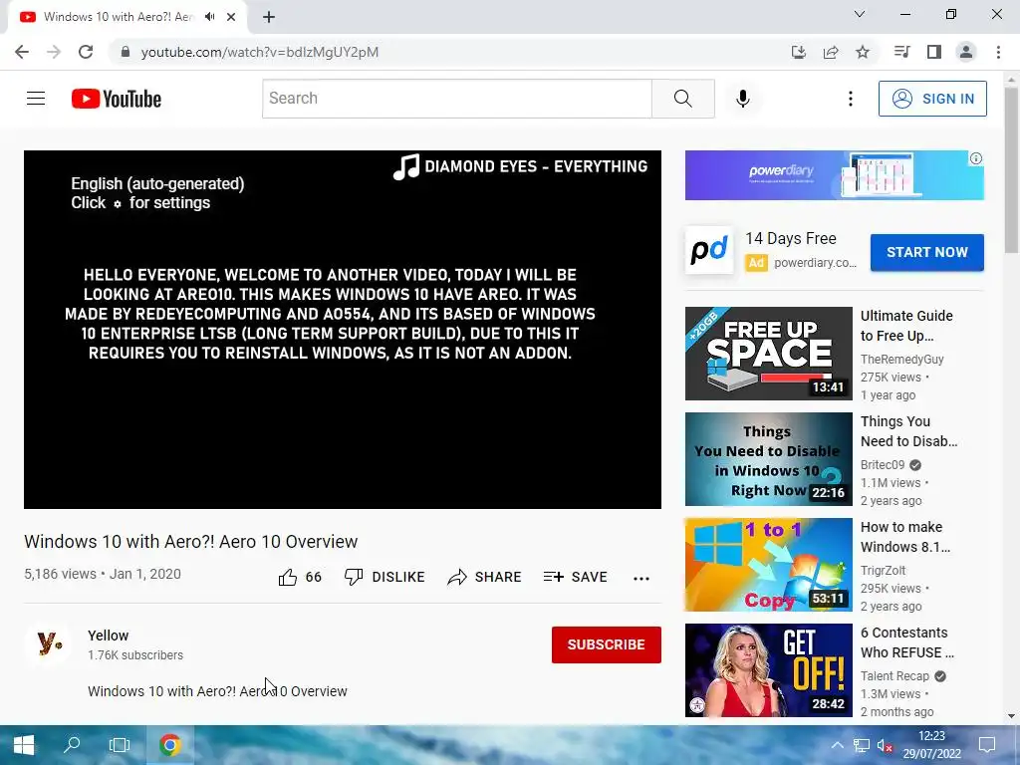Screen dimensions: 1020x765
Task: Open the GET OFF! video thumbnail
Action: click(x=768, y=670)
